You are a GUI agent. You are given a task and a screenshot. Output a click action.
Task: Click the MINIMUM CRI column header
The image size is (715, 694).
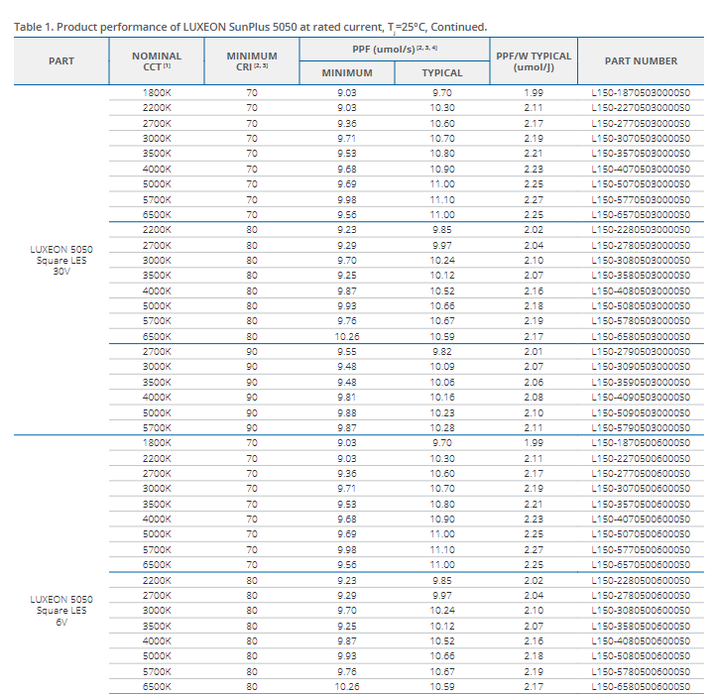(x=252, y=61)
